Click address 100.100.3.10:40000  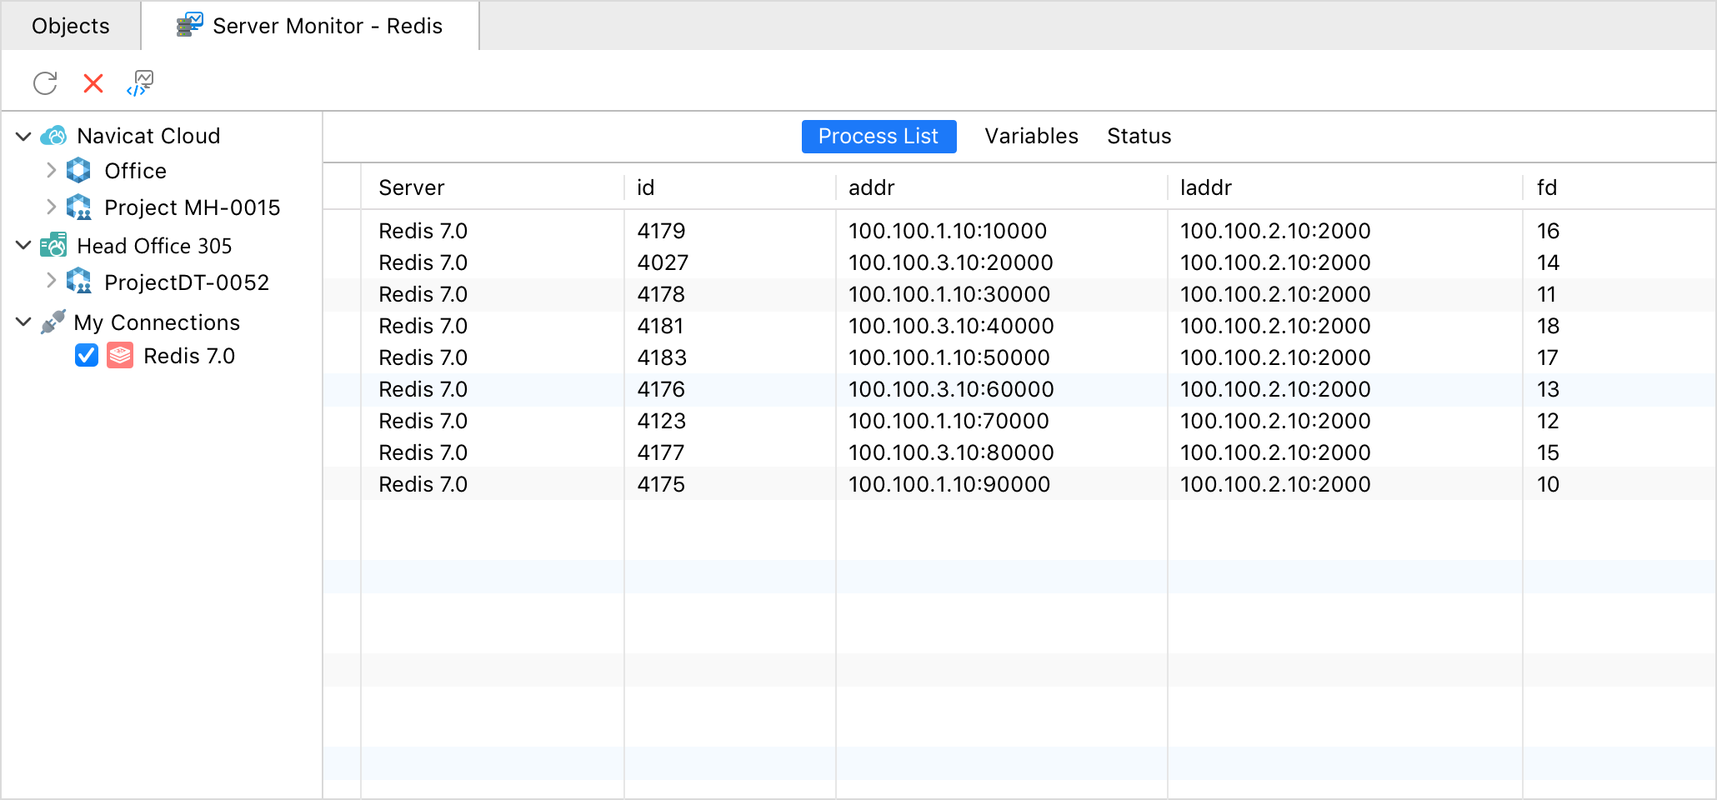(x=951, y=326)
